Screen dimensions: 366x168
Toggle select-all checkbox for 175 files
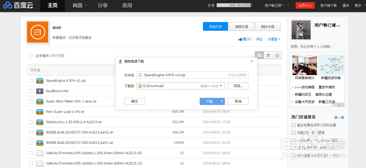pos(31,56)
